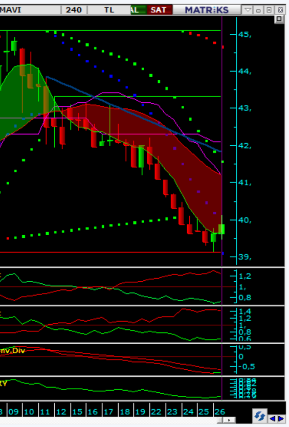This screenshot has width=289, height=427.
Task: Click the '18' date label on time axis
Action: (x=125, y=412)
